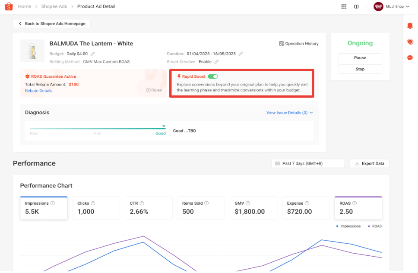Viewport: 418px width, 273px height.
Task: Click Back to Shopee Ads Homepage
Action: 52,23
